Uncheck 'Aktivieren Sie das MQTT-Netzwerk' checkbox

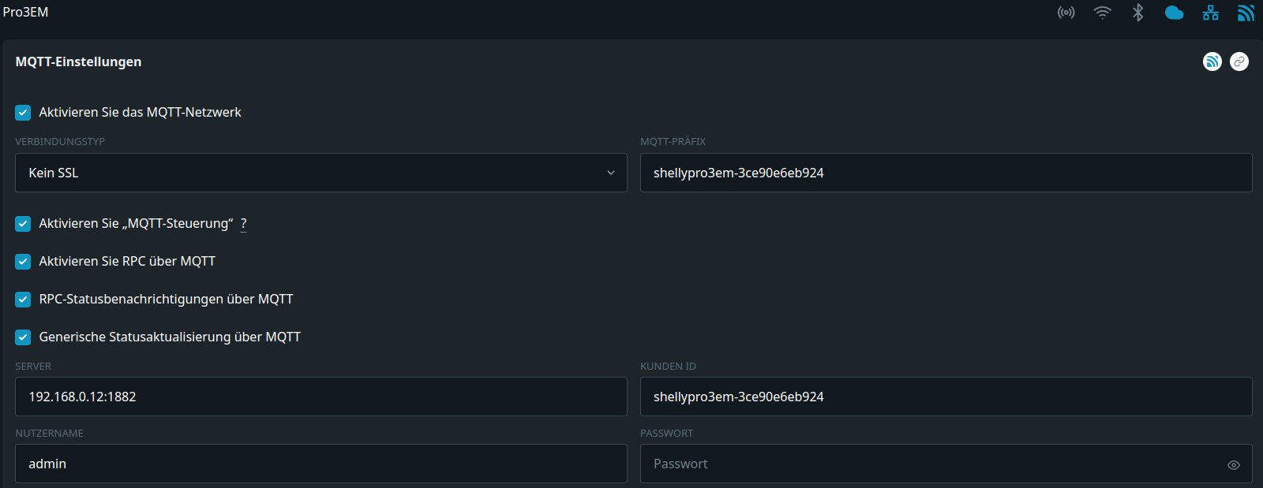(x=23, y=113)
